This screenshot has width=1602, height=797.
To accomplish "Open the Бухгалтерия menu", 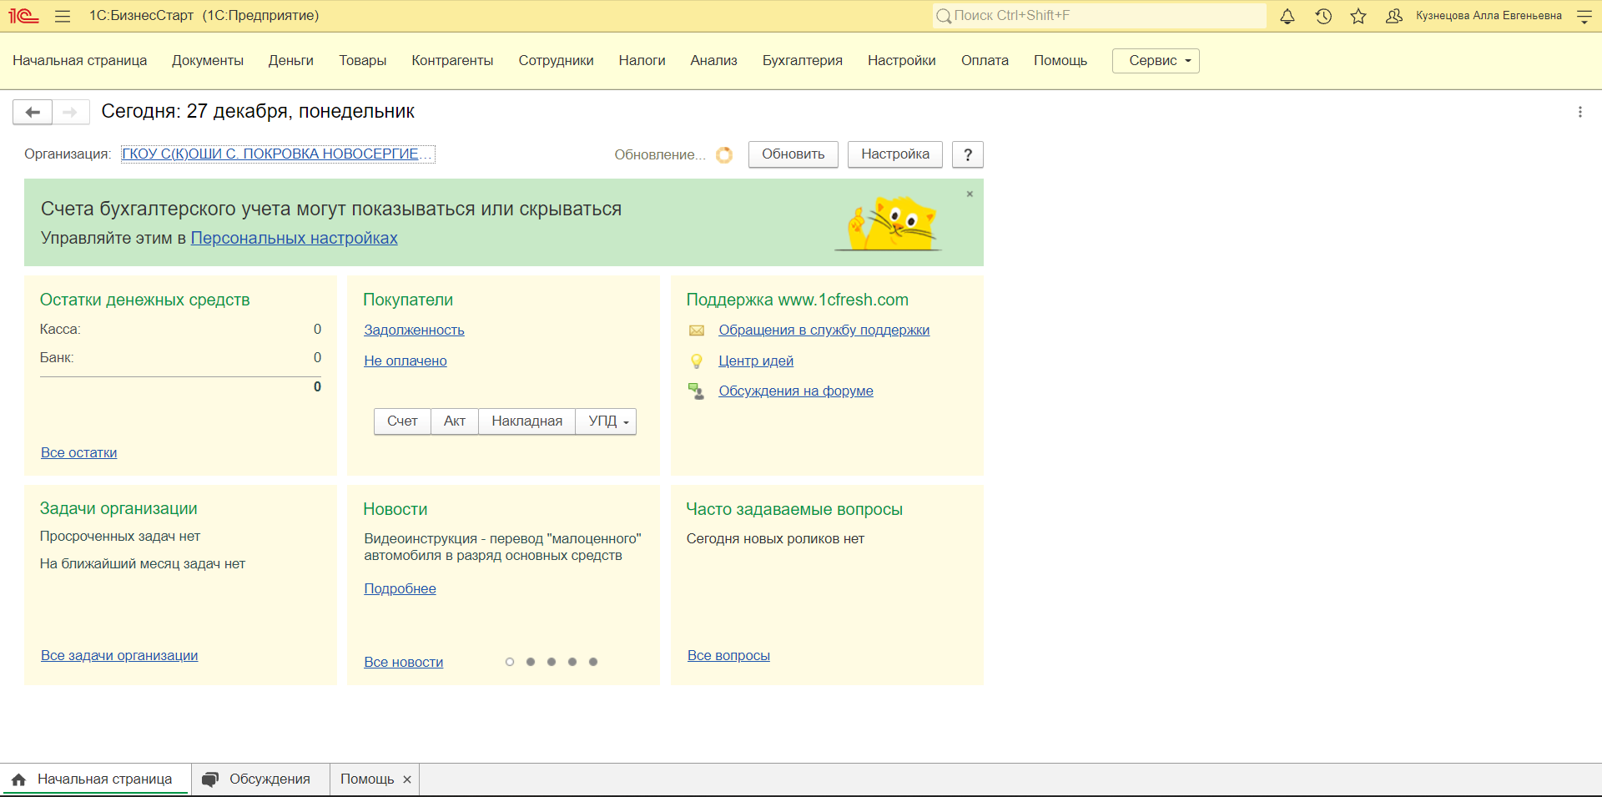I will pos(803,61).
